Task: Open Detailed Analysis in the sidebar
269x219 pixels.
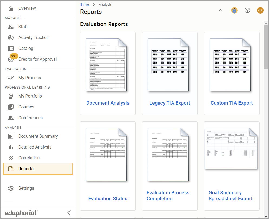Action: [35, 147]
